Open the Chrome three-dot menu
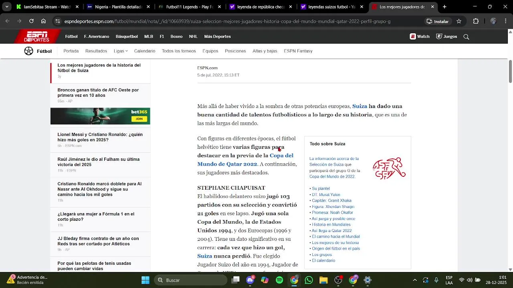This screenshot has width=513, height=288. pos(505,21)
